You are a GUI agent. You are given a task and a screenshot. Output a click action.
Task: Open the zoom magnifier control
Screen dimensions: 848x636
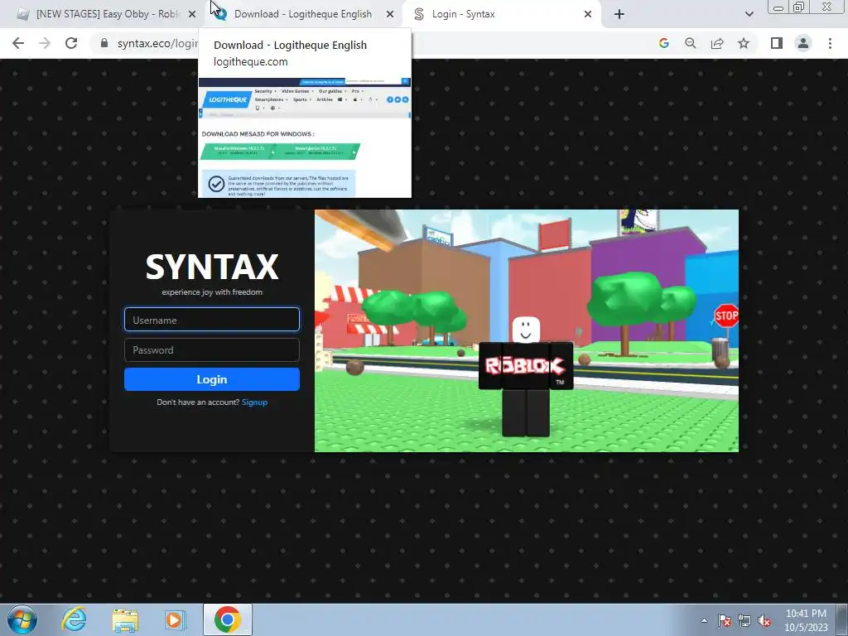click(x=690, y=43)
